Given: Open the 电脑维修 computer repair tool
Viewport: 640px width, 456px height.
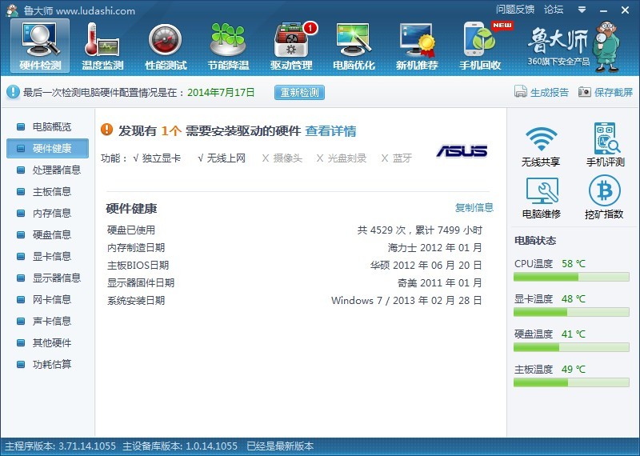Looking at the screenshot, I should 542,198.
